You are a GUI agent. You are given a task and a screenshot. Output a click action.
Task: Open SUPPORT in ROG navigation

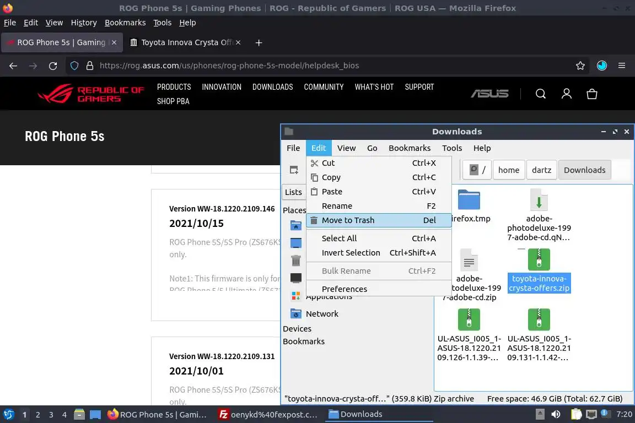(x=419, y=87)
